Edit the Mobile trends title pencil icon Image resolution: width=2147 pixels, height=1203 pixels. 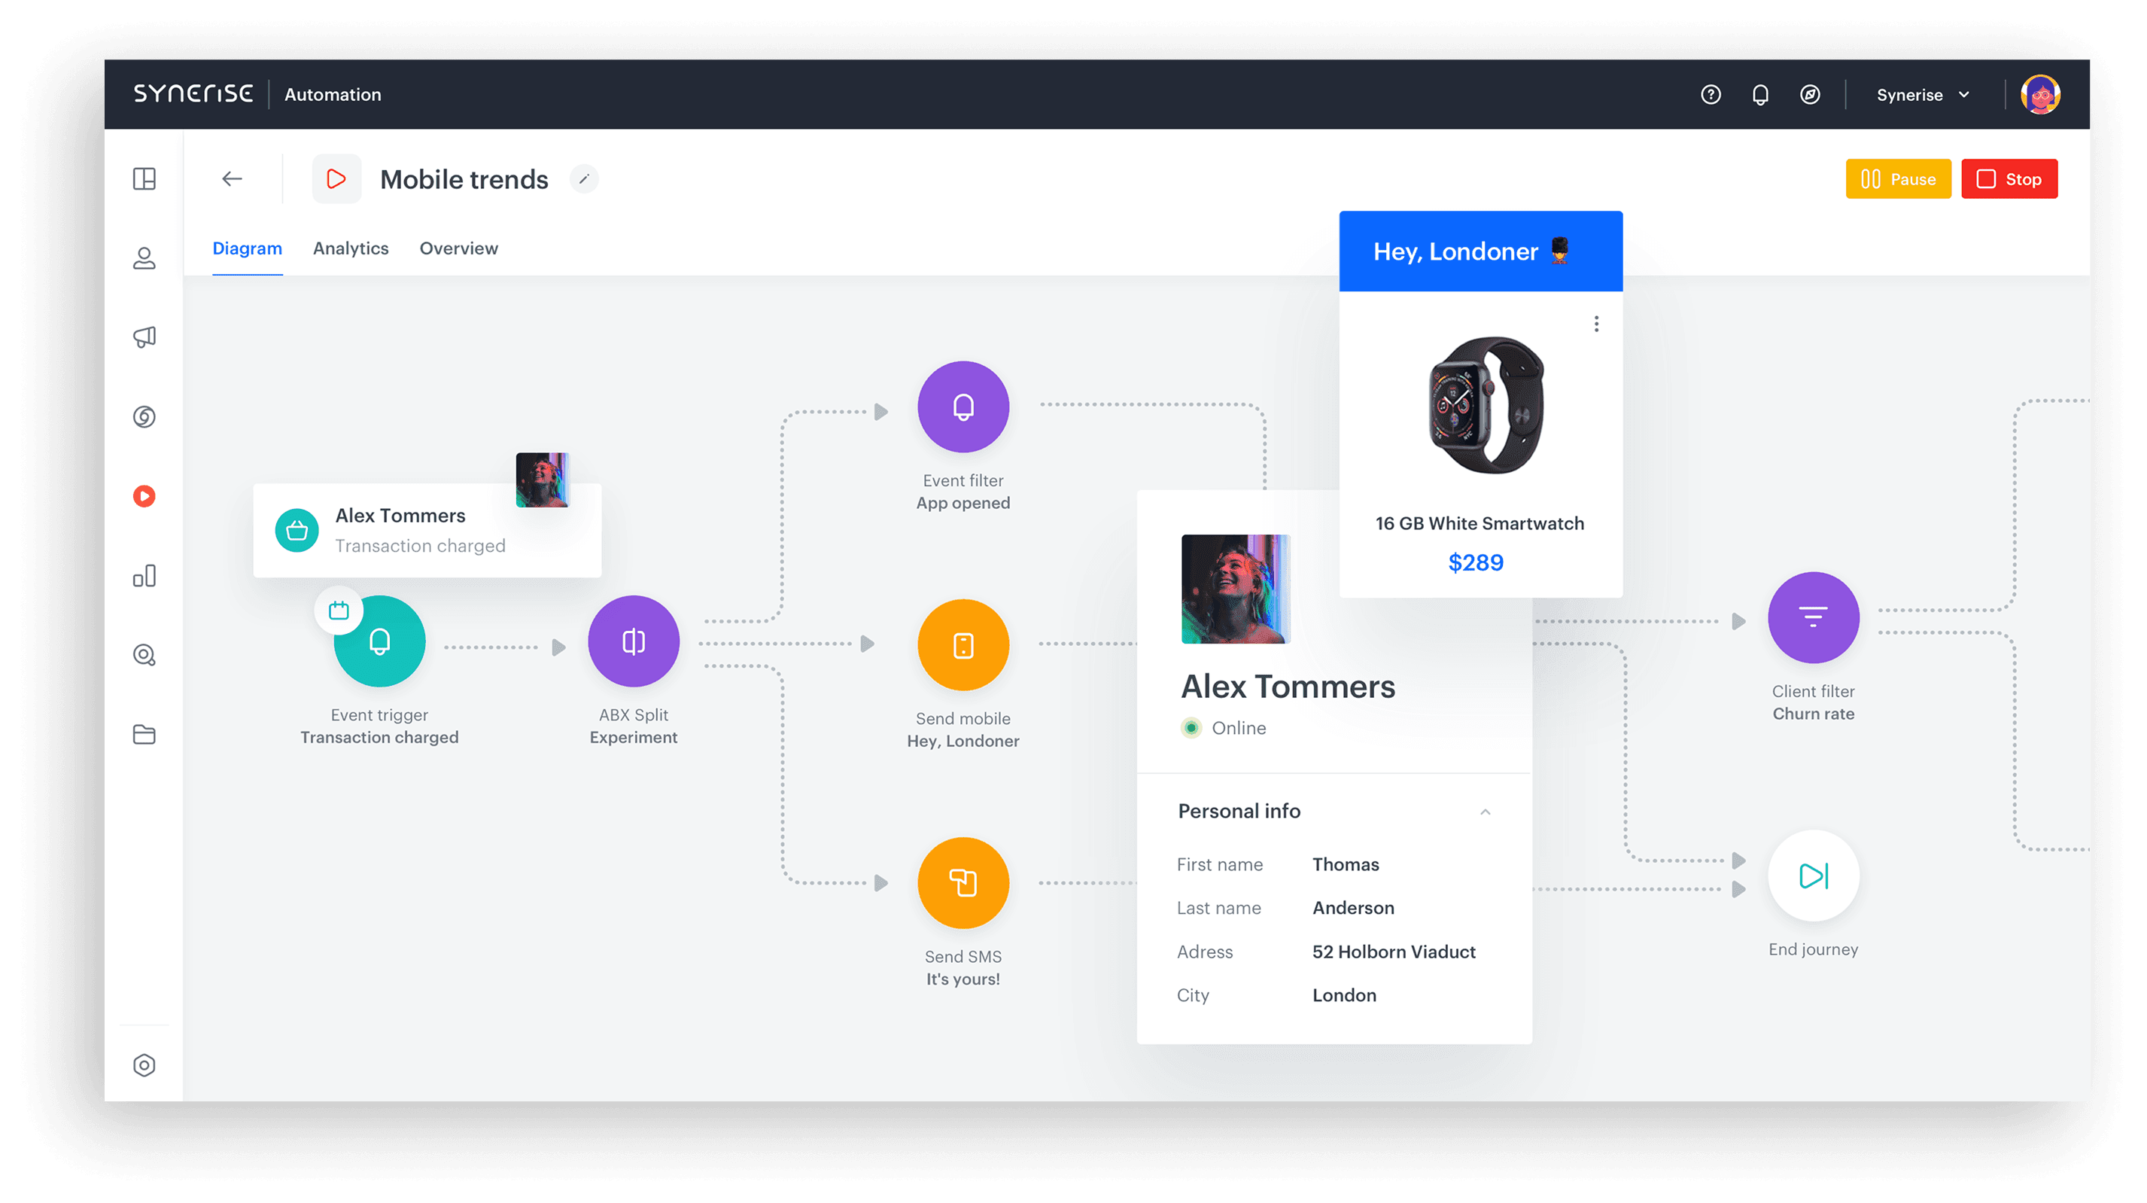click(x=584, y=178)
